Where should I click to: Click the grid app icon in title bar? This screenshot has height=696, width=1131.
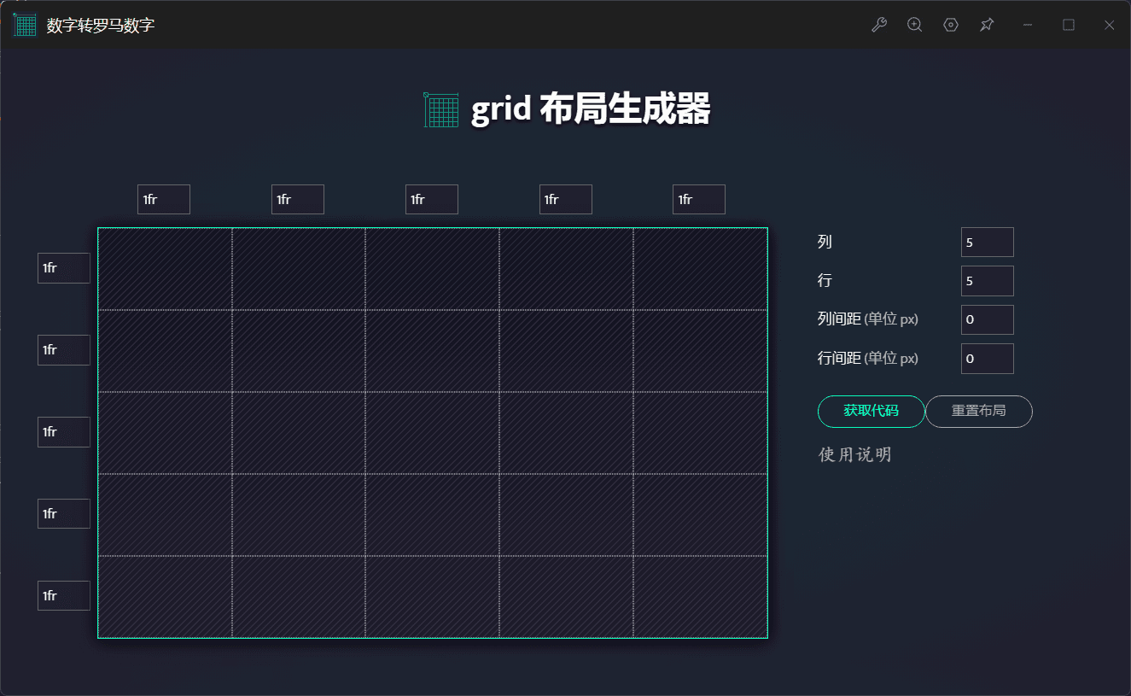25,25
